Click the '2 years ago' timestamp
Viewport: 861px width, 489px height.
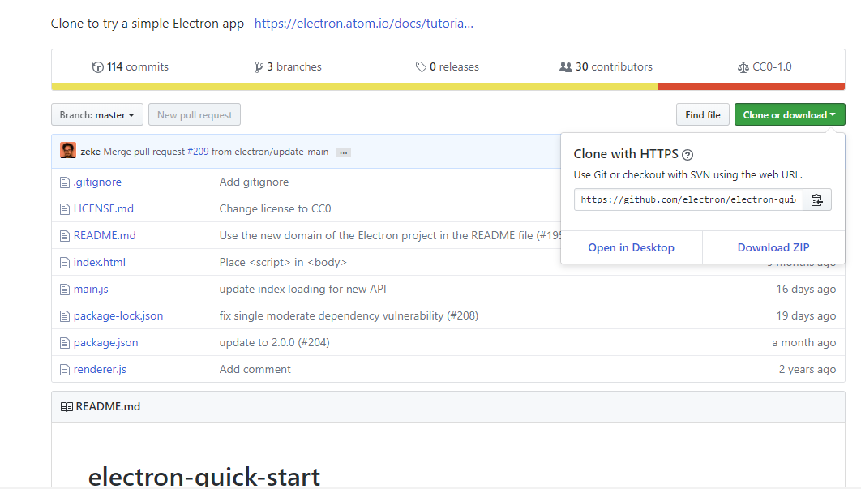tap(807, 370)
